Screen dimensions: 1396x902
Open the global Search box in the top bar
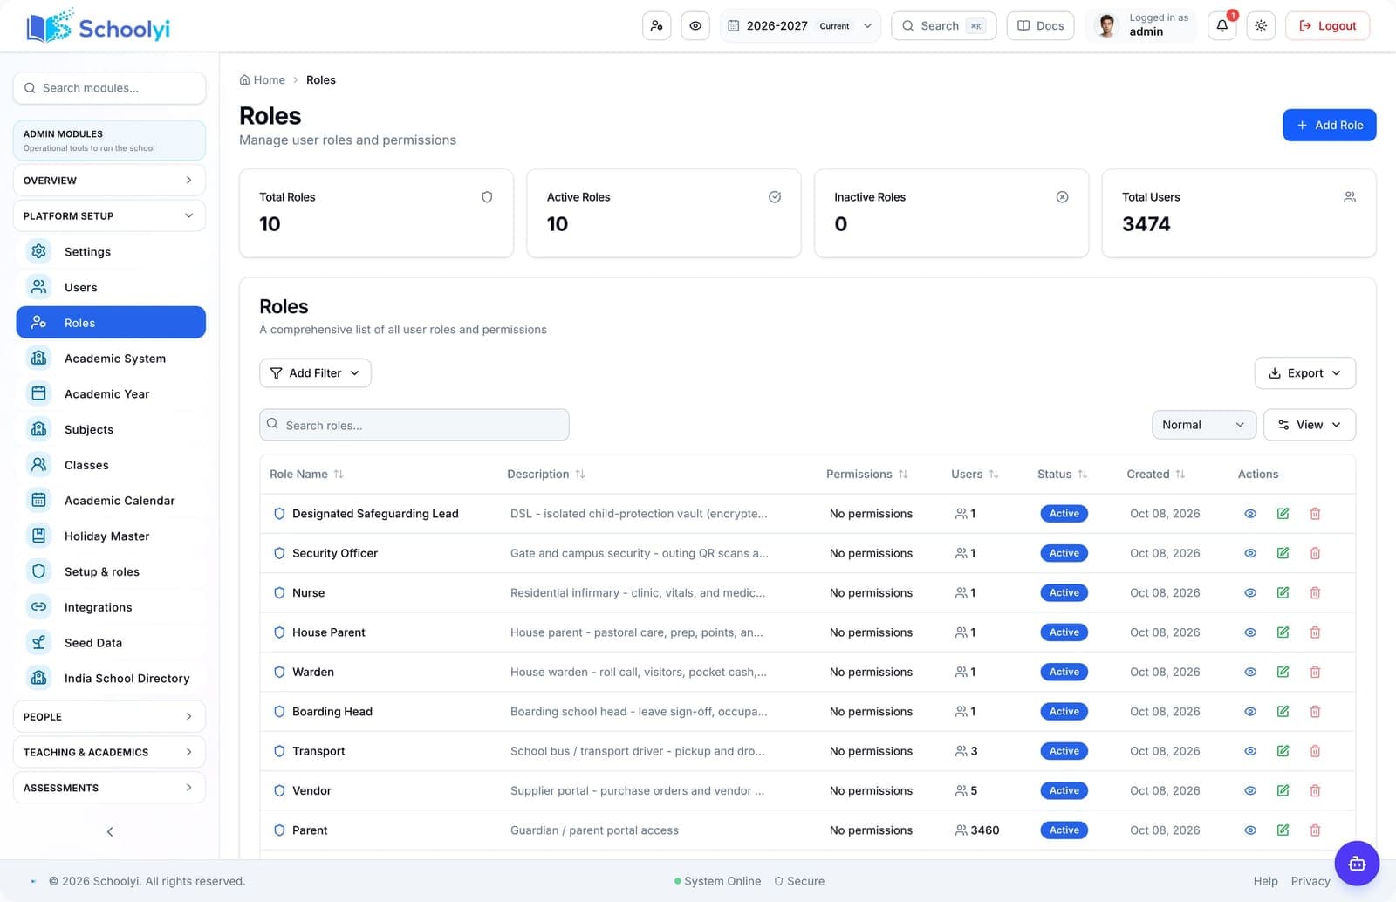tap(943, 26)
